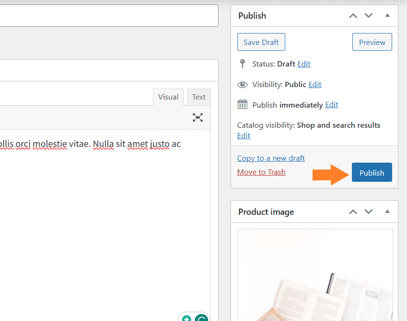Screen dimensions: 407x321
Task: Click the publish calendar icon
Action: coord(243,104)
